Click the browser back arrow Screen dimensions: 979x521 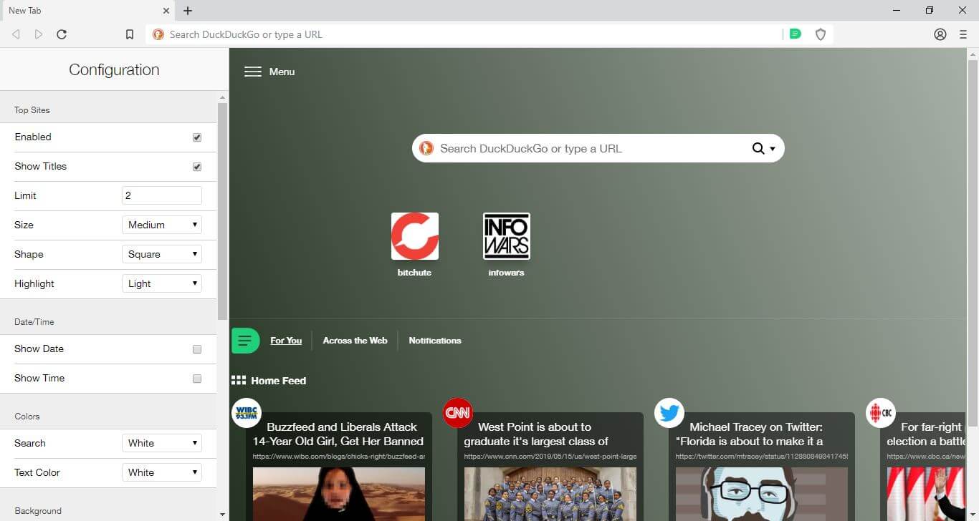coord(16,34)
